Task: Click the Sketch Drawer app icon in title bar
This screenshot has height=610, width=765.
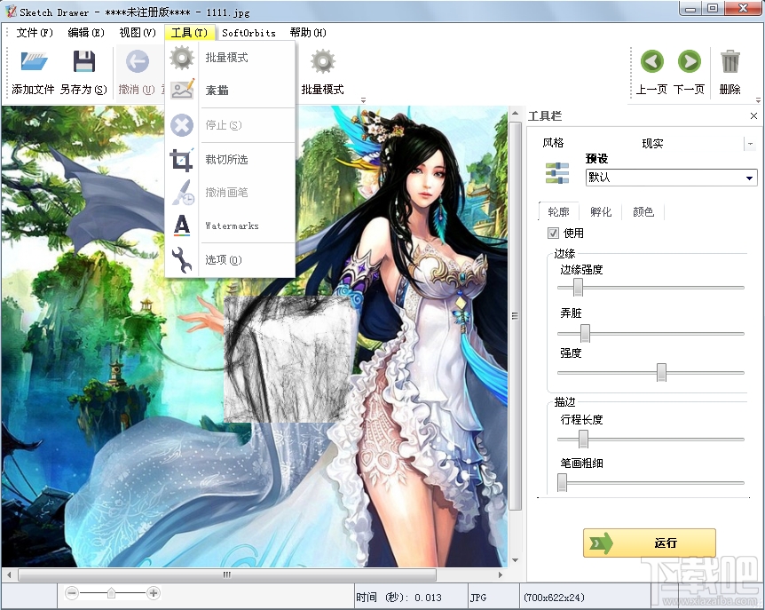Action: pyautogui.click(x=11, y=12)
